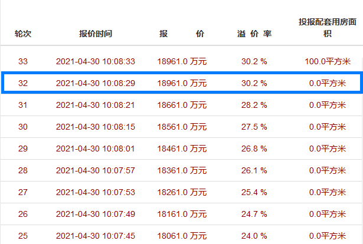Click the 18361.0 万元 bid in round 28

point(182,170)
